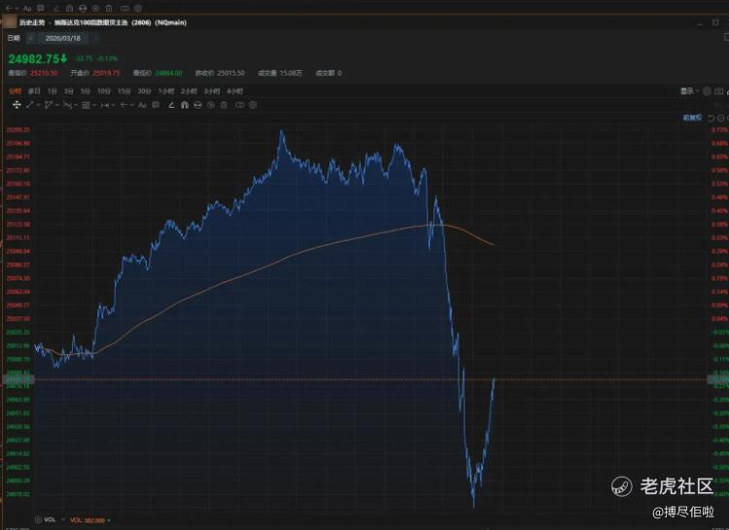Click the VOL indicator label
This screenshot has height=530, width=729.
50,519
